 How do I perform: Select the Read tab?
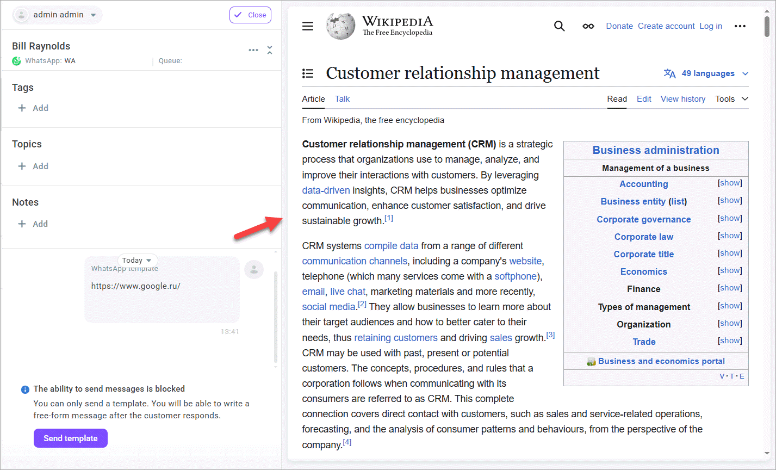point(617,99)
